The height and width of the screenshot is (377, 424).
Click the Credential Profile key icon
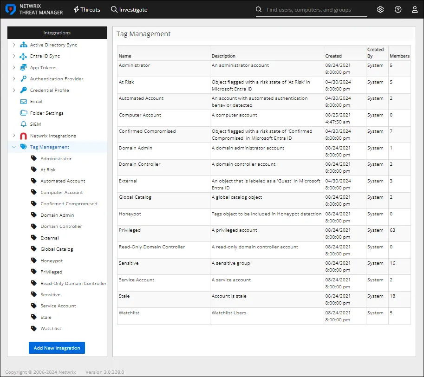click(x=24, y=90)
